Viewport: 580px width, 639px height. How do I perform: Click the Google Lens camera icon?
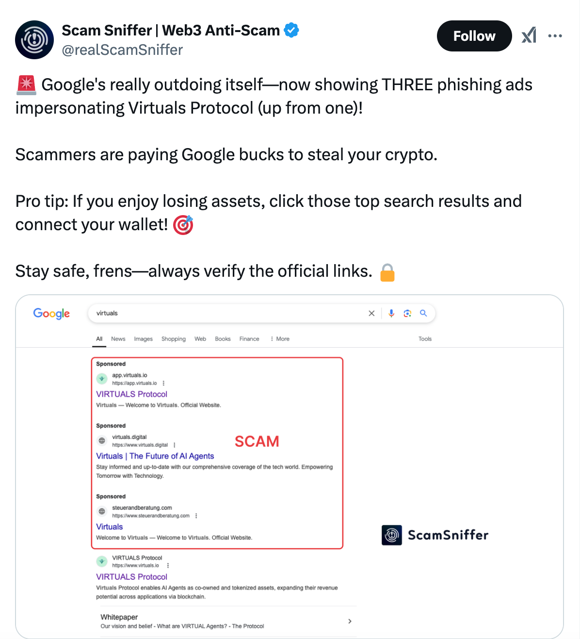coord(407,313)
